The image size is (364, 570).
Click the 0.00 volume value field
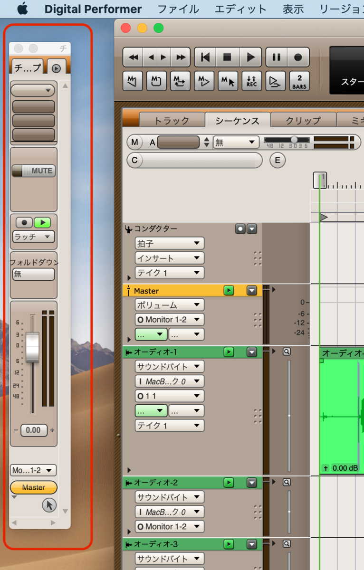point(33,430)
